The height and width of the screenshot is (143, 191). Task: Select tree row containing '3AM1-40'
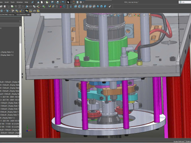click(10, 121)
